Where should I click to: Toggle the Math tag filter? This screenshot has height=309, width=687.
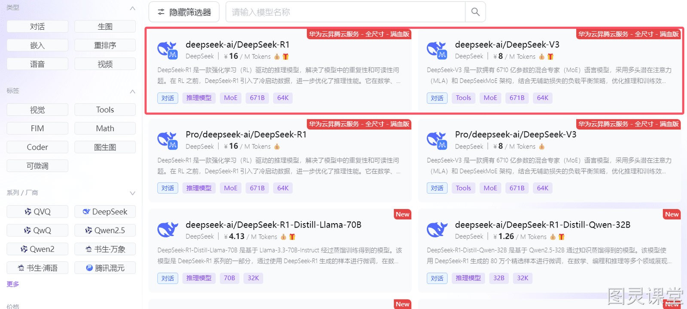click(105, 128)
